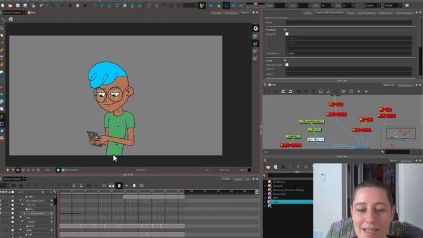
Task: Select the 3D Models library folder
Action: (x=279, y=182)
